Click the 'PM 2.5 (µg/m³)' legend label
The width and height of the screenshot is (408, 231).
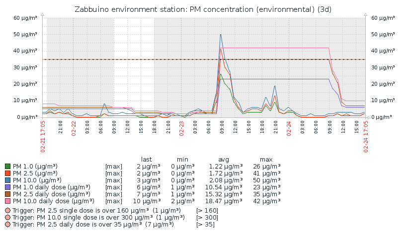[35, 173]
